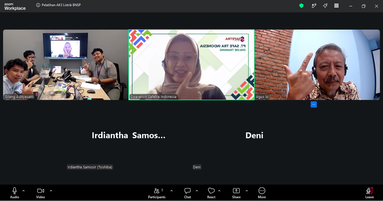The width and height of the screenshot is (383, 201).
Task: Open the annotation pen icon in title bar
Action: [314, 6]
